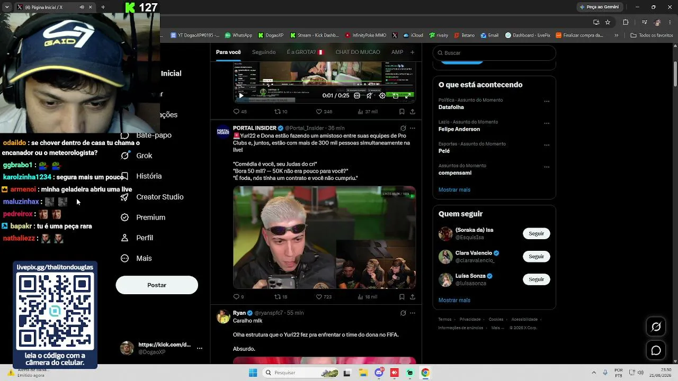The image size is (678, 381).
Task: Open the É a GROTA? tab
Action: coord(305,52)
